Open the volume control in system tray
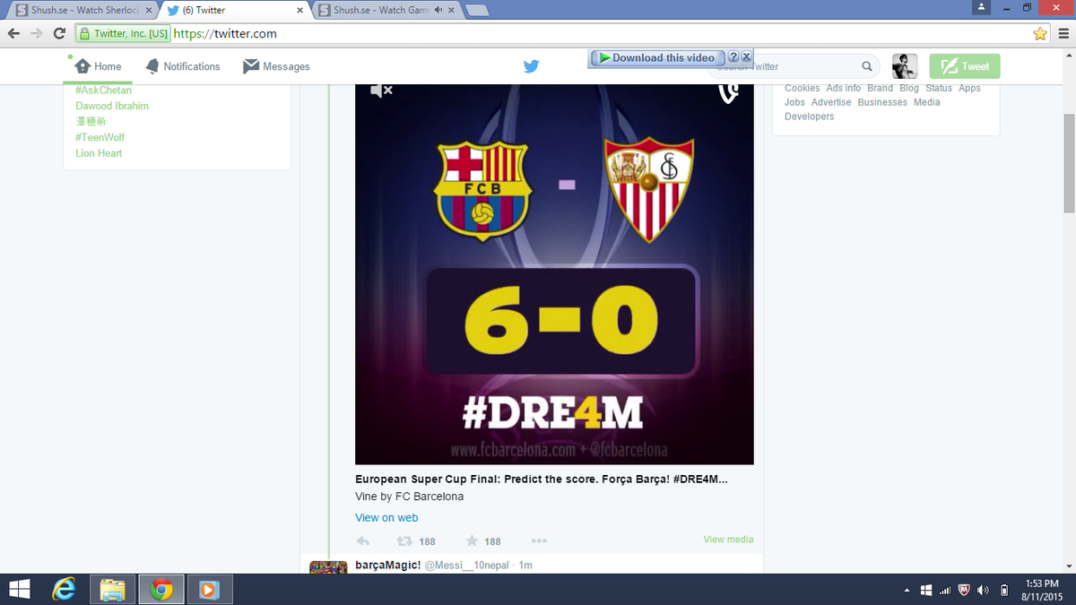The width and height of the screenshot is (1076, 605). pyautogui.click(x=984, y=590)
